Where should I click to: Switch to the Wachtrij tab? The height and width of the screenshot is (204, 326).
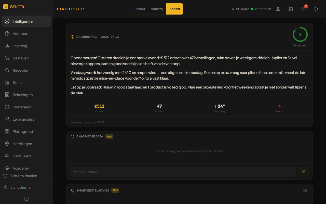click(157, 9)
